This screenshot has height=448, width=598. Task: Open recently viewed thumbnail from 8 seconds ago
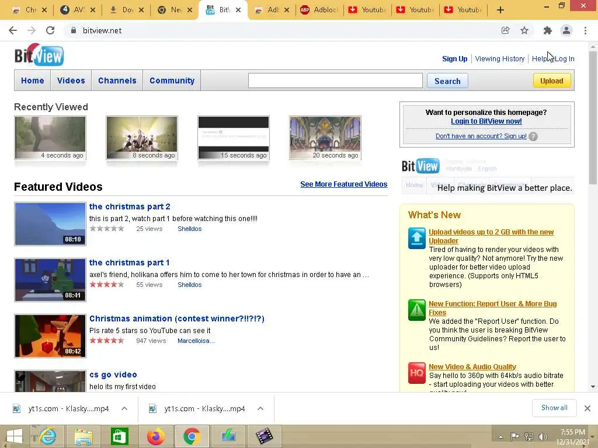coord(142,138)
